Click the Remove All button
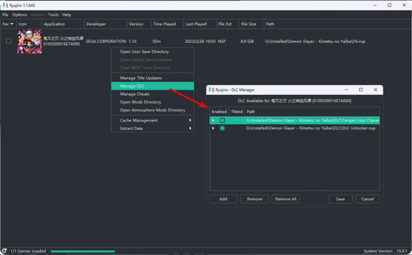The height and width of the screenshot is (255, 412). click(286, 199)
